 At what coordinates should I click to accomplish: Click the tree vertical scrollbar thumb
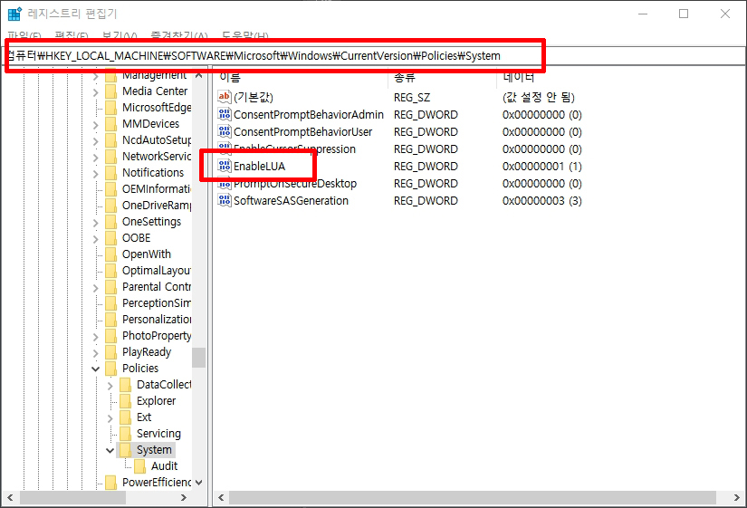[x=198, y=358]
